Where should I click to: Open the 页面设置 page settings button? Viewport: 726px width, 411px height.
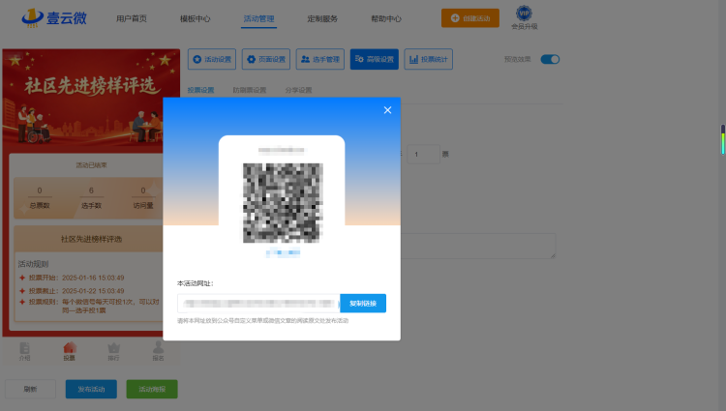tap(266, 59)
